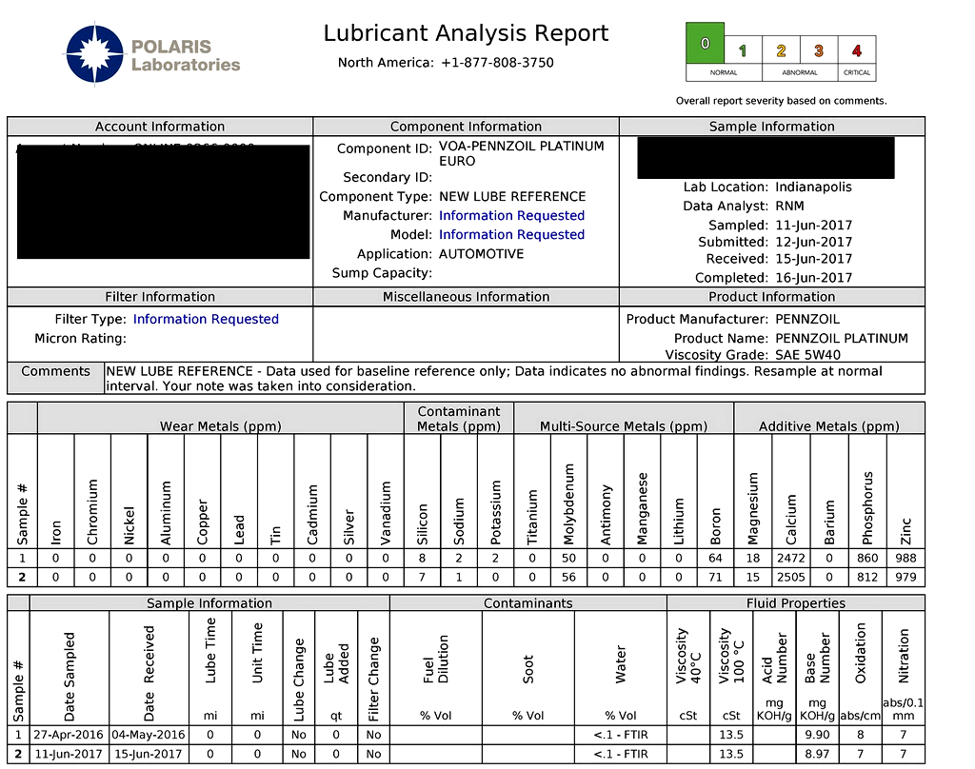Screen dimensions: 975x769
Task: Click the Lubricant Analysis Report title
Action: [x=466, y=33]
